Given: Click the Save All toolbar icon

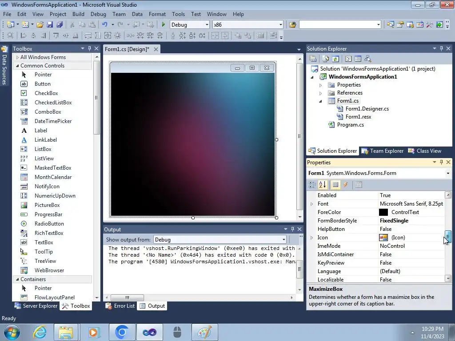Looking at the screenshot, I should click(60, 25).
